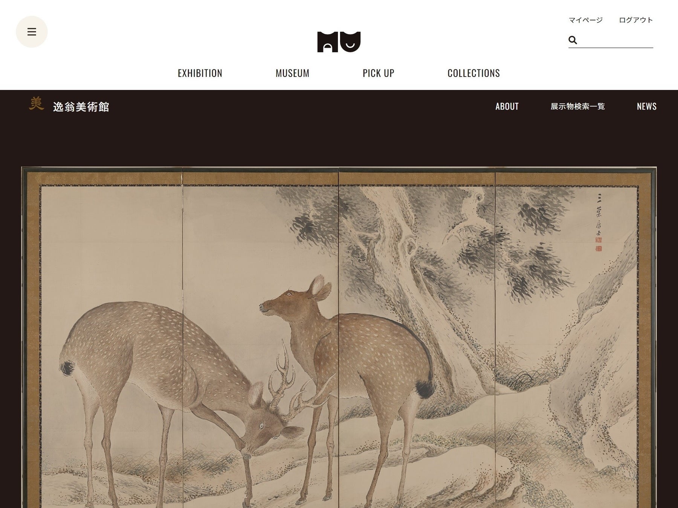Image resolution: width=678 pixels, height=508 pixels.
Task: Open the PICK UP menu
Action: coord(379,73)
